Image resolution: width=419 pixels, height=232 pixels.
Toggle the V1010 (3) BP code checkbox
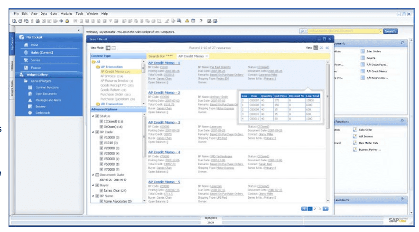pos(101,143)
